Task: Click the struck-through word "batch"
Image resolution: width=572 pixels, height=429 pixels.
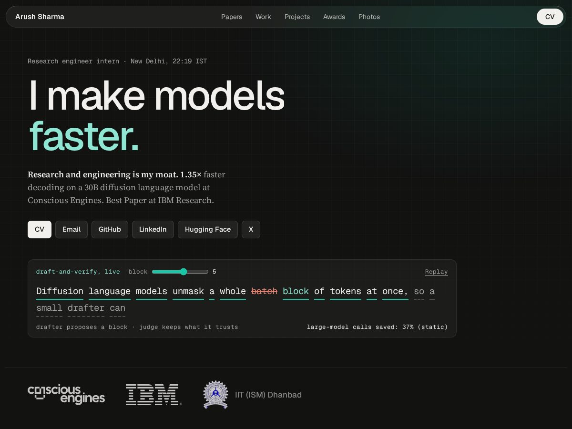Action: click(x=264, y=291)
